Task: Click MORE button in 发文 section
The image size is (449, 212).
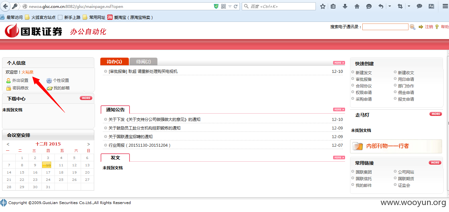Action: [339, 157]
